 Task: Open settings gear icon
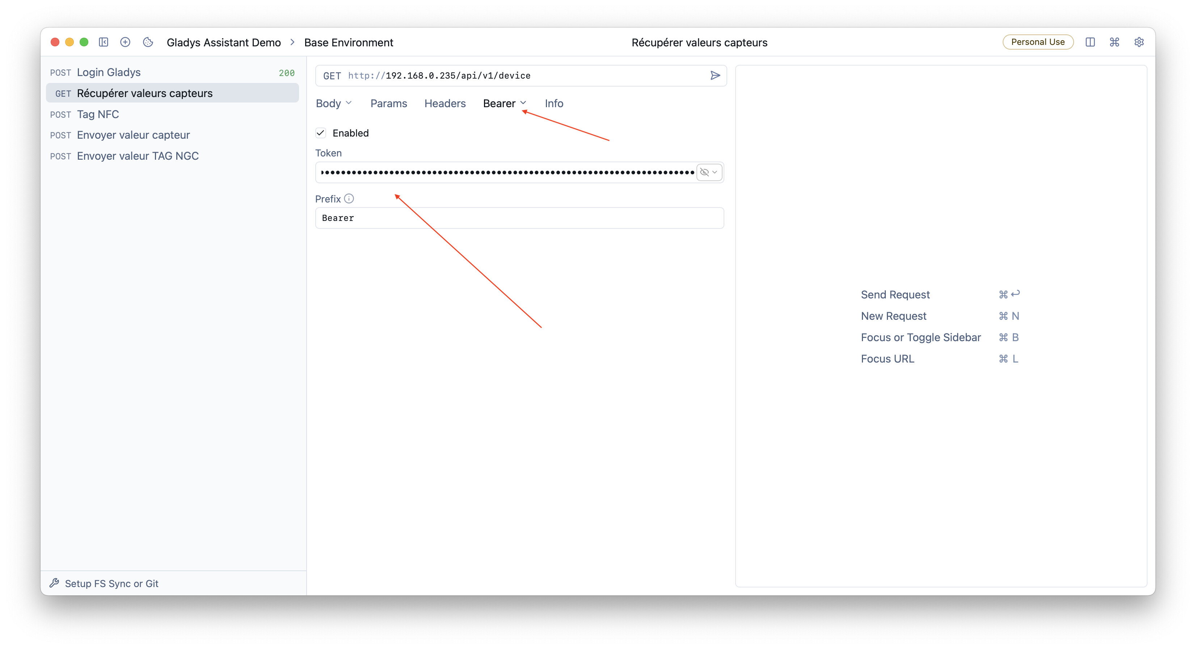(1138, 42)
